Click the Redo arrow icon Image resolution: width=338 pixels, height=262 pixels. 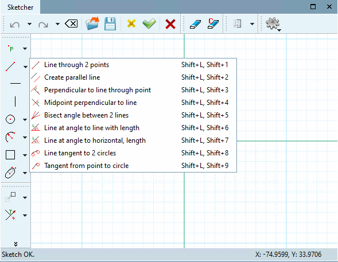(x=43, y=24)
